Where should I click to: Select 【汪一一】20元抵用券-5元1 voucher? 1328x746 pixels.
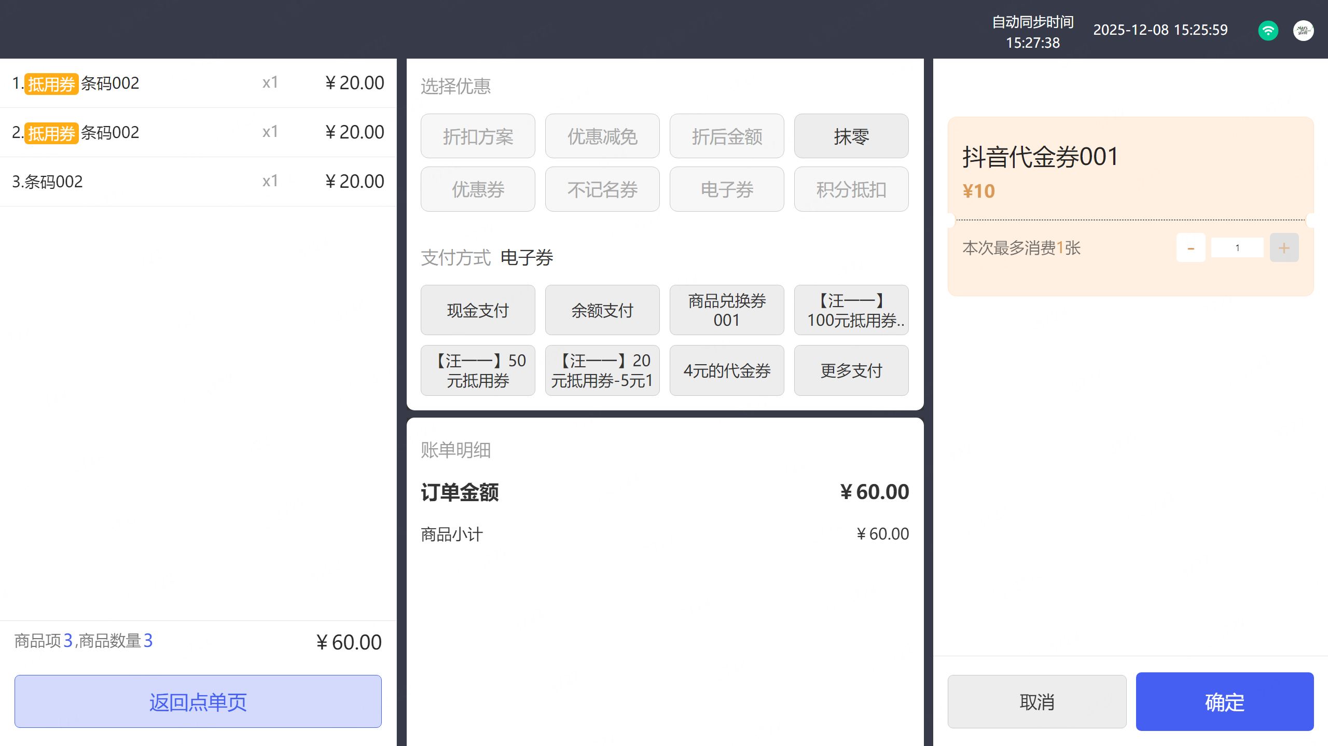602,370
